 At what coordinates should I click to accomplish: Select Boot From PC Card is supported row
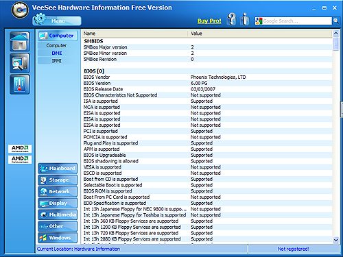point(207,197)
